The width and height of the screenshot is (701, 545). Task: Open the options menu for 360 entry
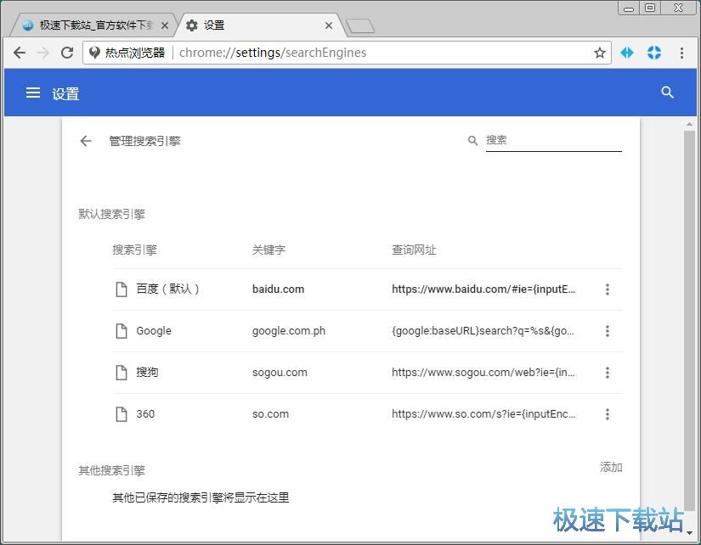point(608,413)
